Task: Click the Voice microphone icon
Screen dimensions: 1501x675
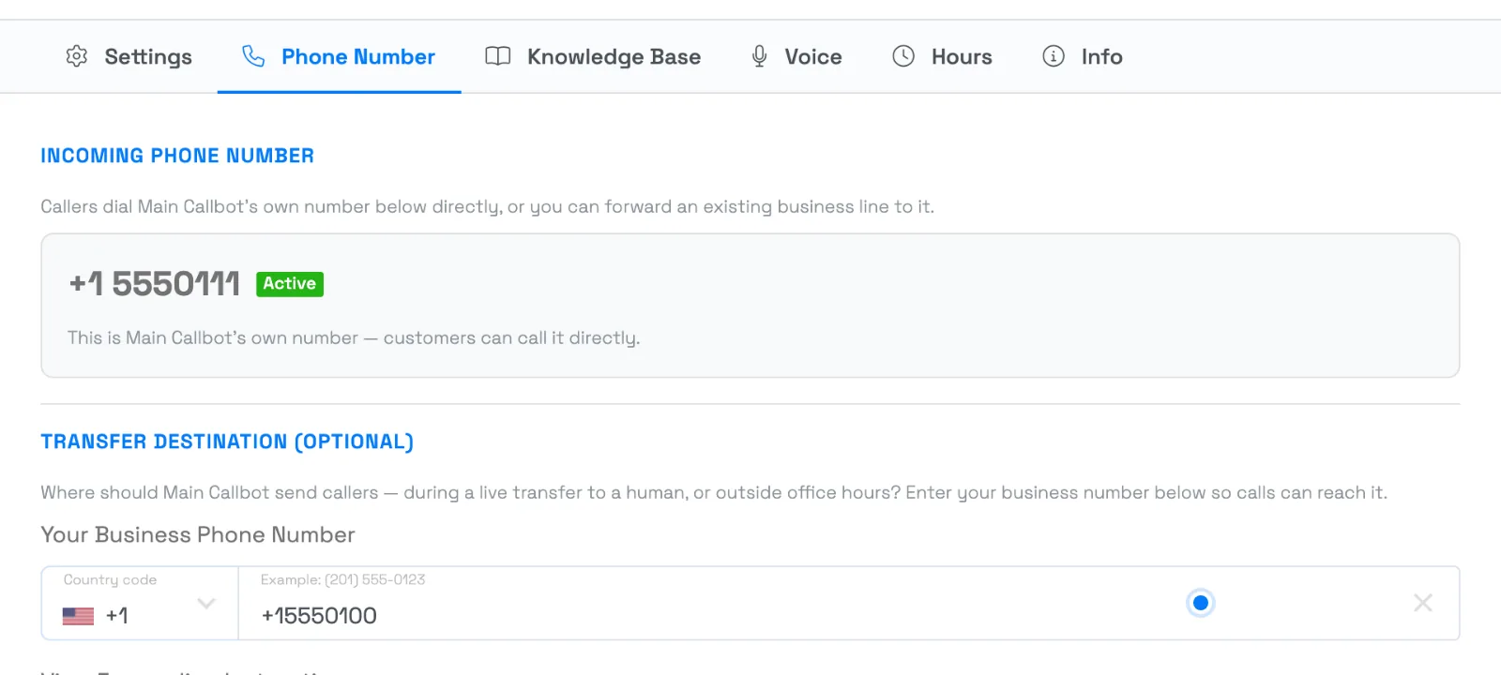Action: click(x=760, y=56)
